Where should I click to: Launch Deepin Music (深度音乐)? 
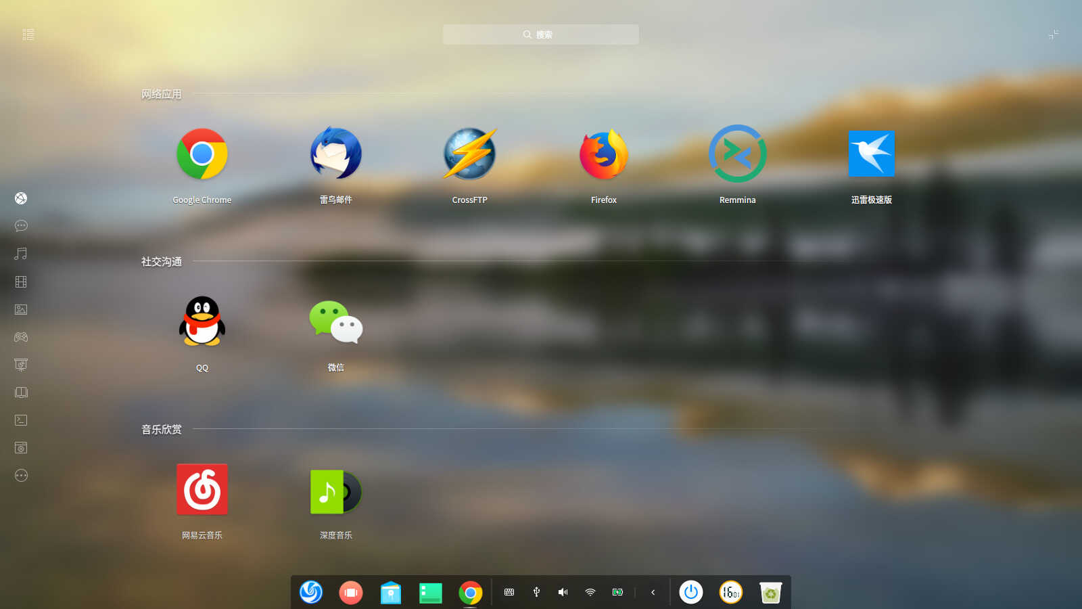(336, 491)
